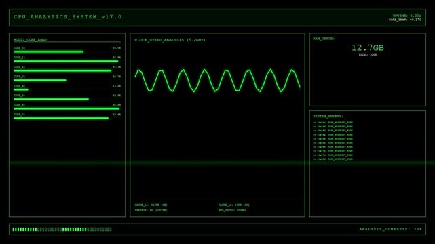The image size is (435, 244).
Task: Click the RAM_USAGE heading
Action: coord(324,39)
